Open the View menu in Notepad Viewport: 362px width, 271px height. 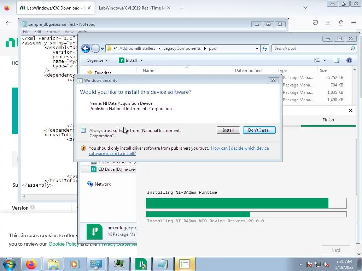point(69,31)
